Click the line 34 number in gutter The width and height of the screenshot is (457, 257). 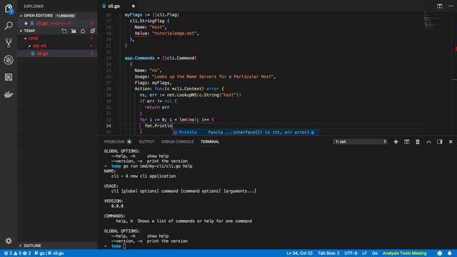pos(109,126)
